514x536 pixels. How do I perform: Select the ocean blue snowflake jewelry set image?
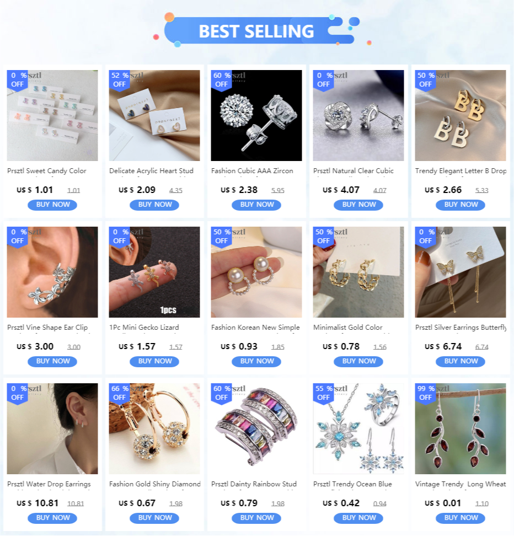358,428
